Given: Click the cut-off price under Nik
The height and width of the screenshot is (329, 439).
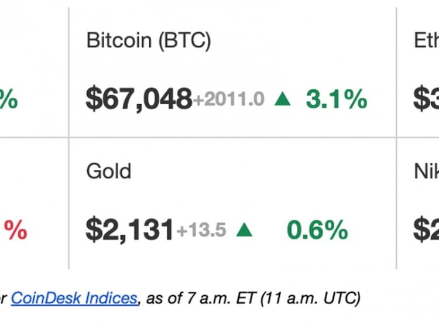Looking at the screenshot, I should (426, 229).
